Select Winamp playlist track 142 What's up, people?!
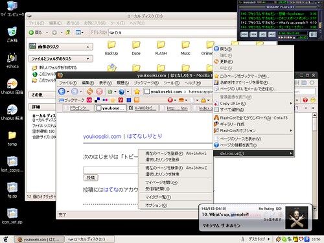 pos(279,23)
